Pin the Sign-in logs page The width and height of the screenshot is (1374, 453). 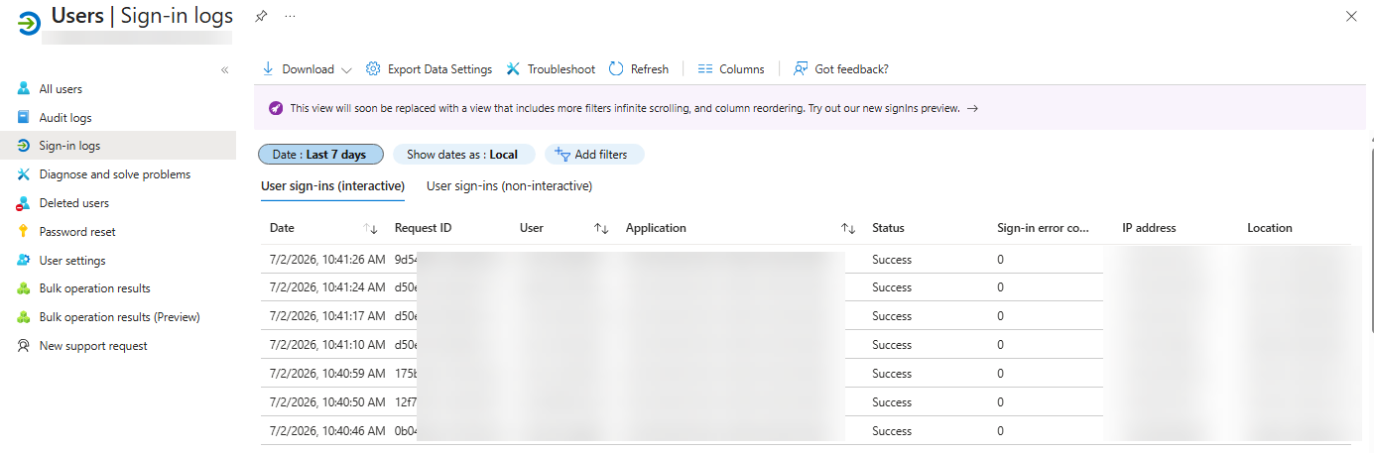pyautogui.click(x=261, y=16)
